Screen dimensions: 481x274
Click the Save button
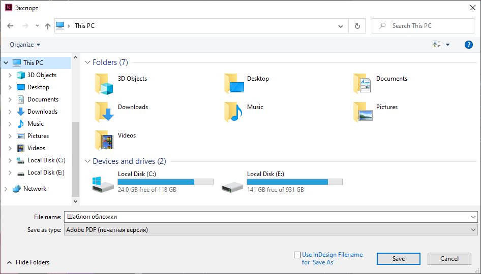[x=398, y=259]
